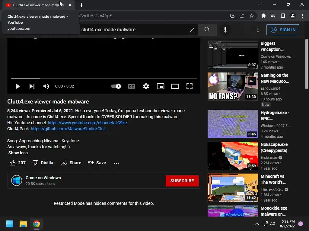Open video settings gear
The image size is (309, 231).
coord(146,86)
